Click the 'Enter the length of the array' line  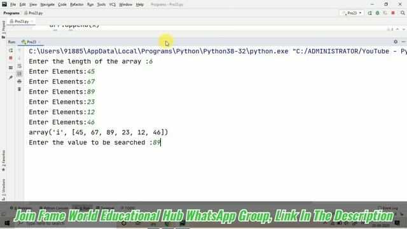(90, 62)
